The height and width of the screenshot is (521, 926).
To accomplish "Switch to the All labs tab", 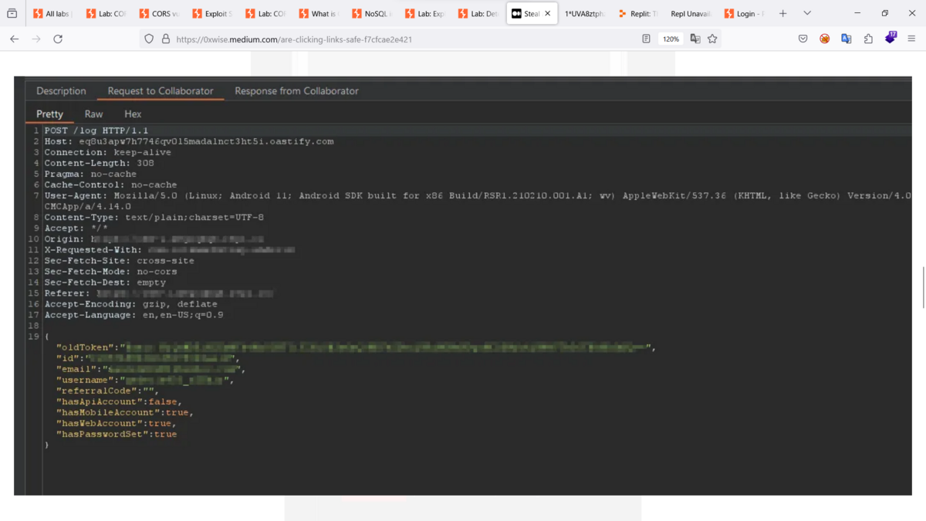I will [52, 14].
